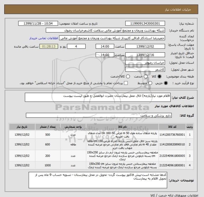Click unit cell طاقه in row 2
Viewport: 204px width, 197px height.
(73, 145)
